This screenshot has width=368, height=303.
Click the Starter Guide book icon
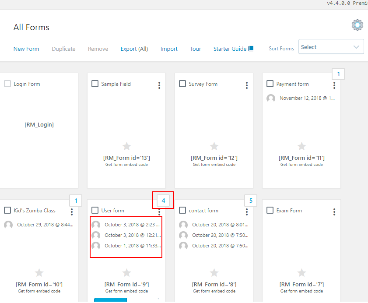(x=251, y=49)
